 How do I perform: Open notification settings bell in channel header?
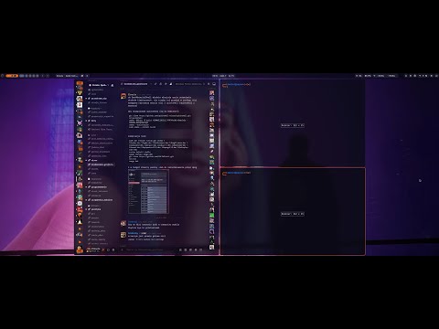tap(161, 84)
